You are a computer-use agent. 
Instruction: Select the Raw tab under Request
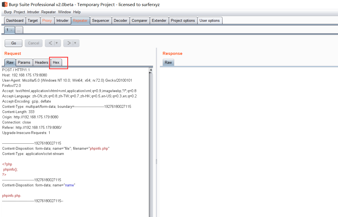pos(10,63)
